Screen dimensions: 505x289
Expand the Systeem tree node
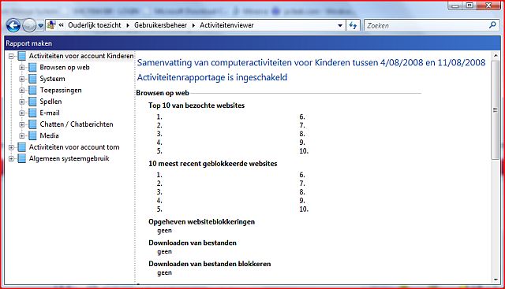[21, 79]
